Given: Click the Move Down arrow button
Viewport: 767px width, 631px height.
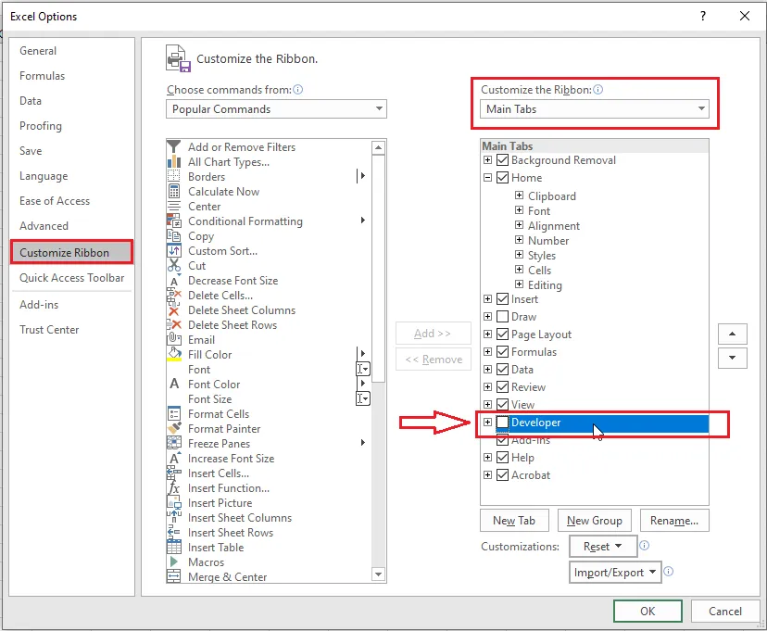Looking at the screenshot, I should tap(733, 358).
